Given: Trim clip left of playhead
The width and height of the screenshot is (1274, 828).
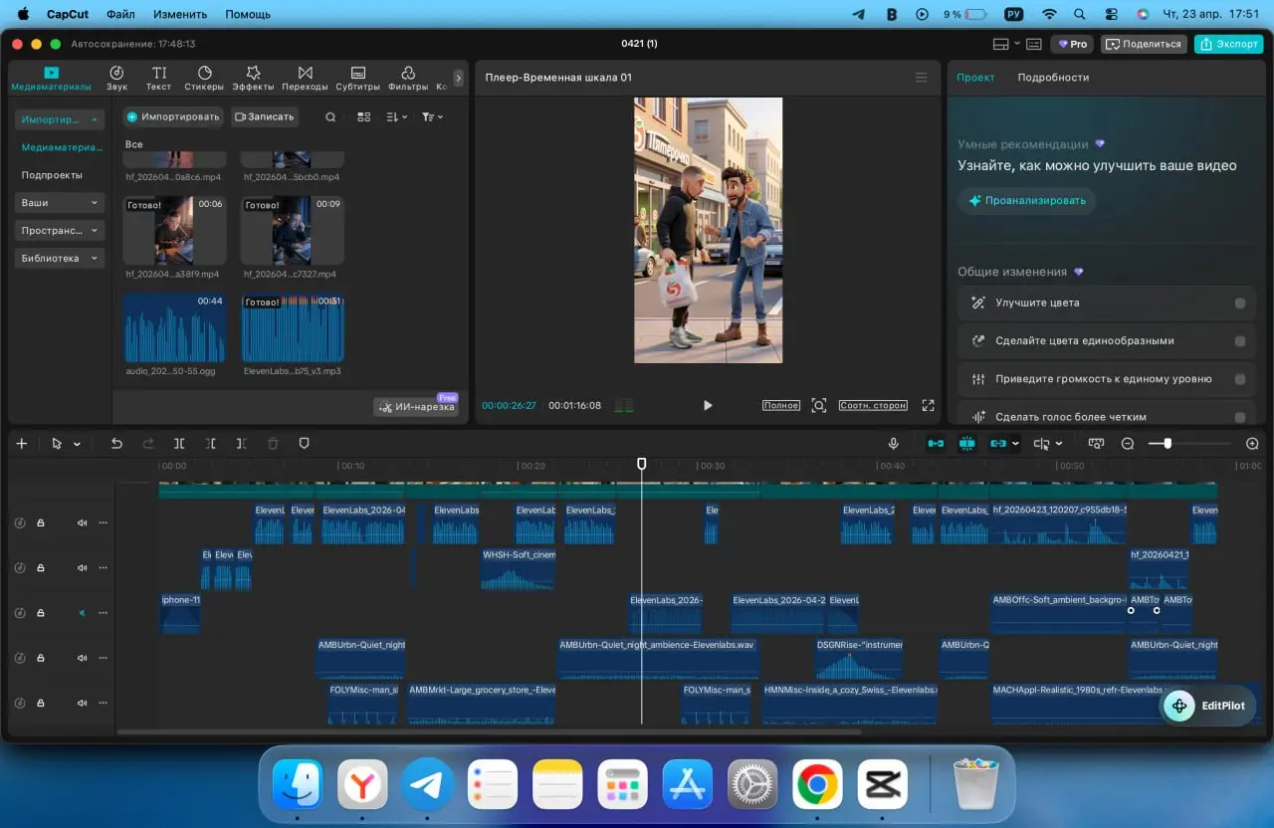Looking at the screenshot, I should coord(211,444).
